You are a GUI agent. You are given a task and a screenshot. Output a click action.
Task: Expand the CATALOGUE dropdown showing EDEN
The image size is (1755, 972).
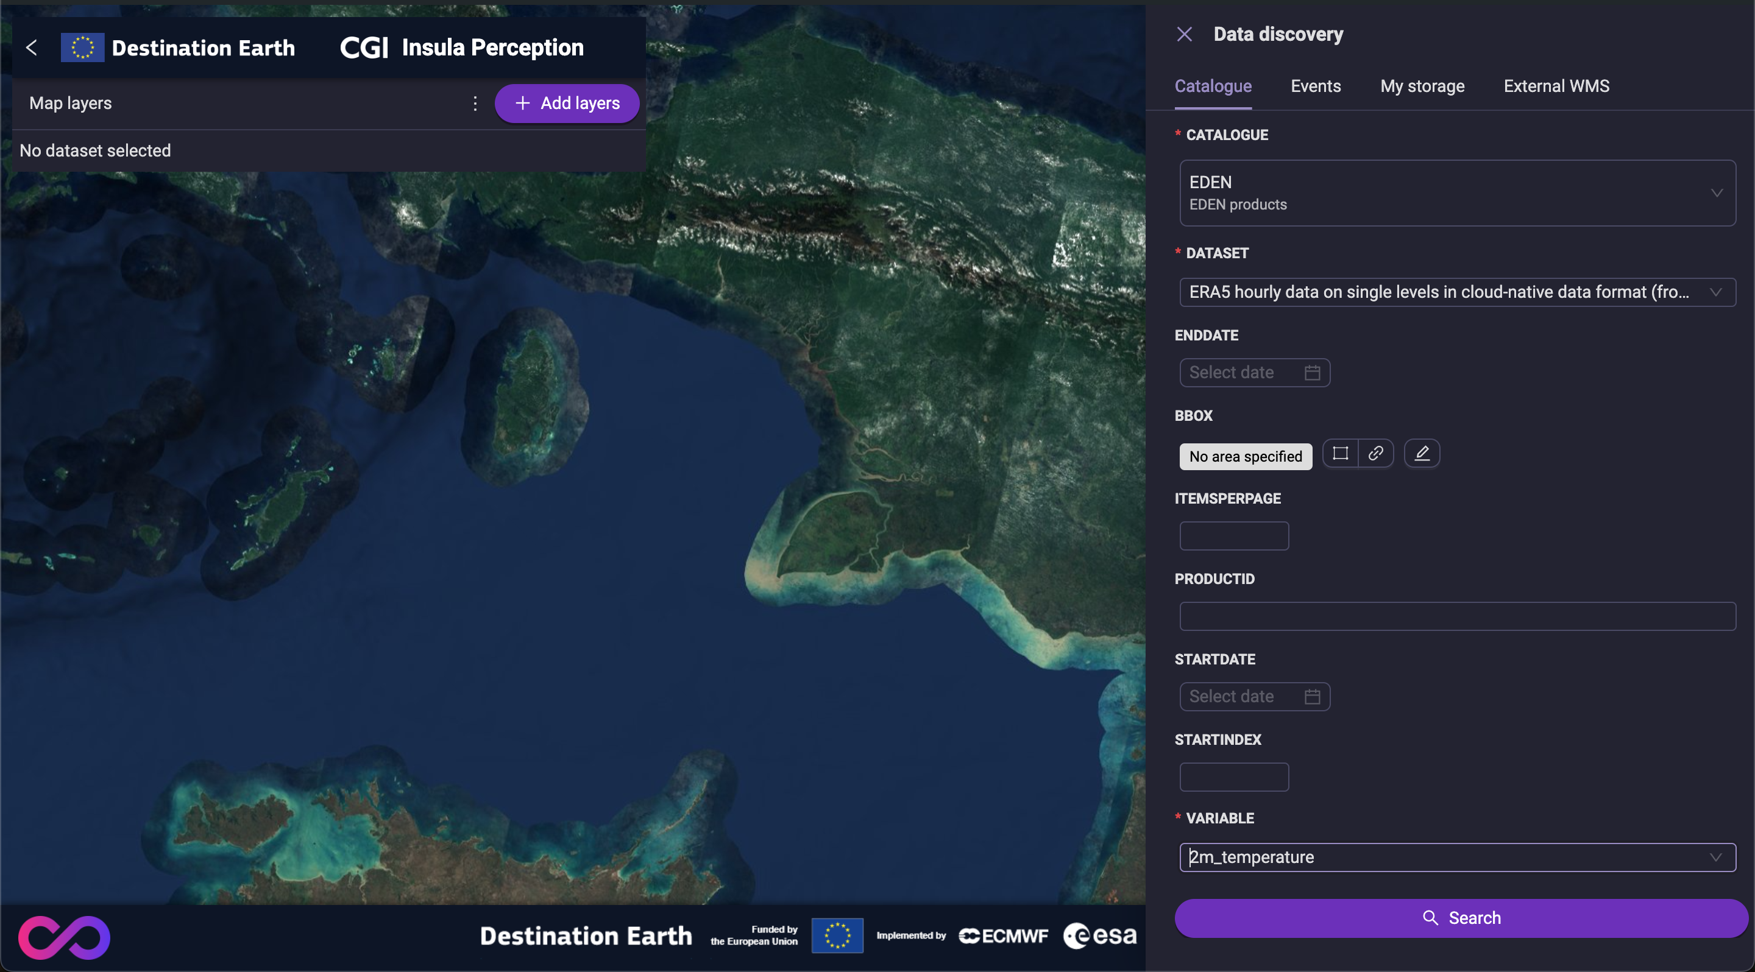tap(1457, 193)
